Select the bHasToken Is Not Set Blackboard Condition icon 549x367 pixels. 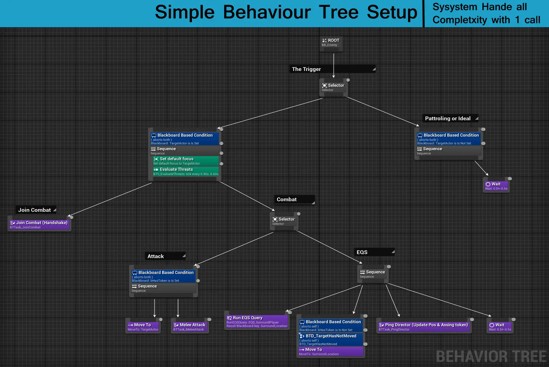point(302,322)
